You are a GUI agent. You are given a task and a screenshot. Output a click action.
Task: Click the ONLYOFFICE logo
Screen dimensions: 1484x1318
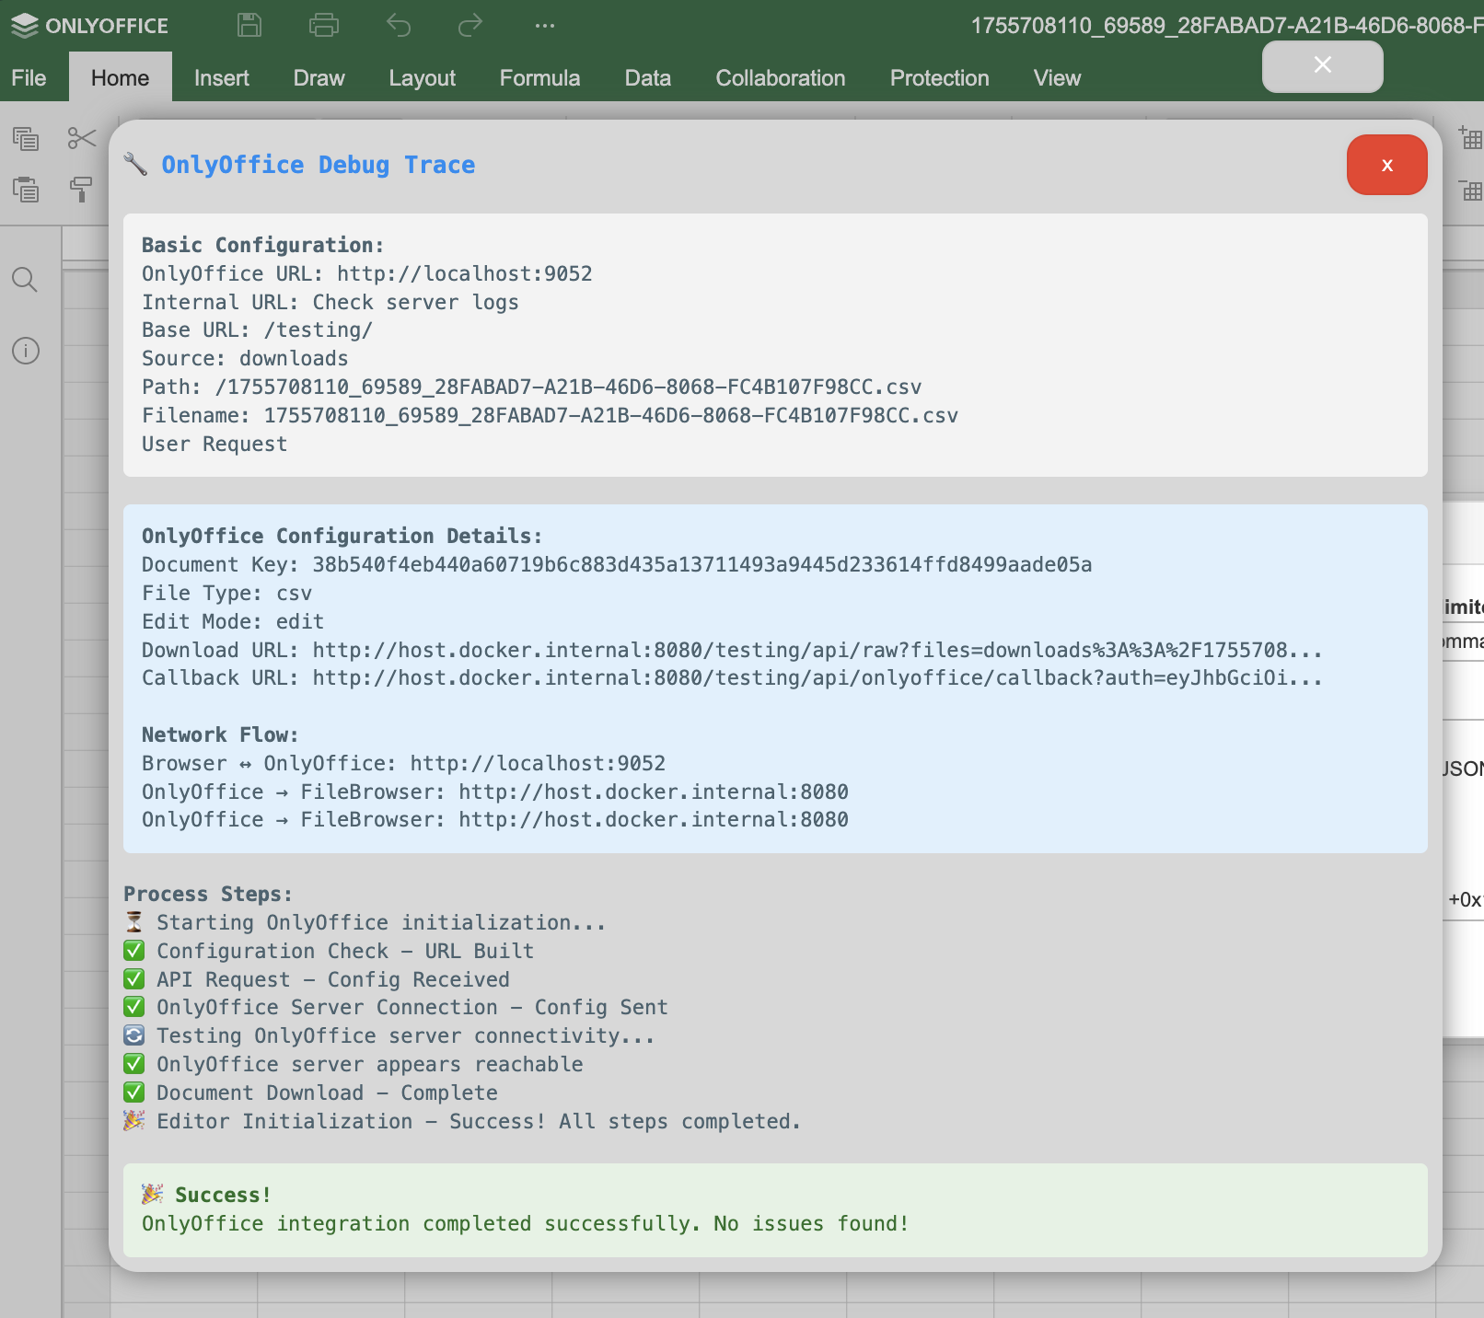90,26
